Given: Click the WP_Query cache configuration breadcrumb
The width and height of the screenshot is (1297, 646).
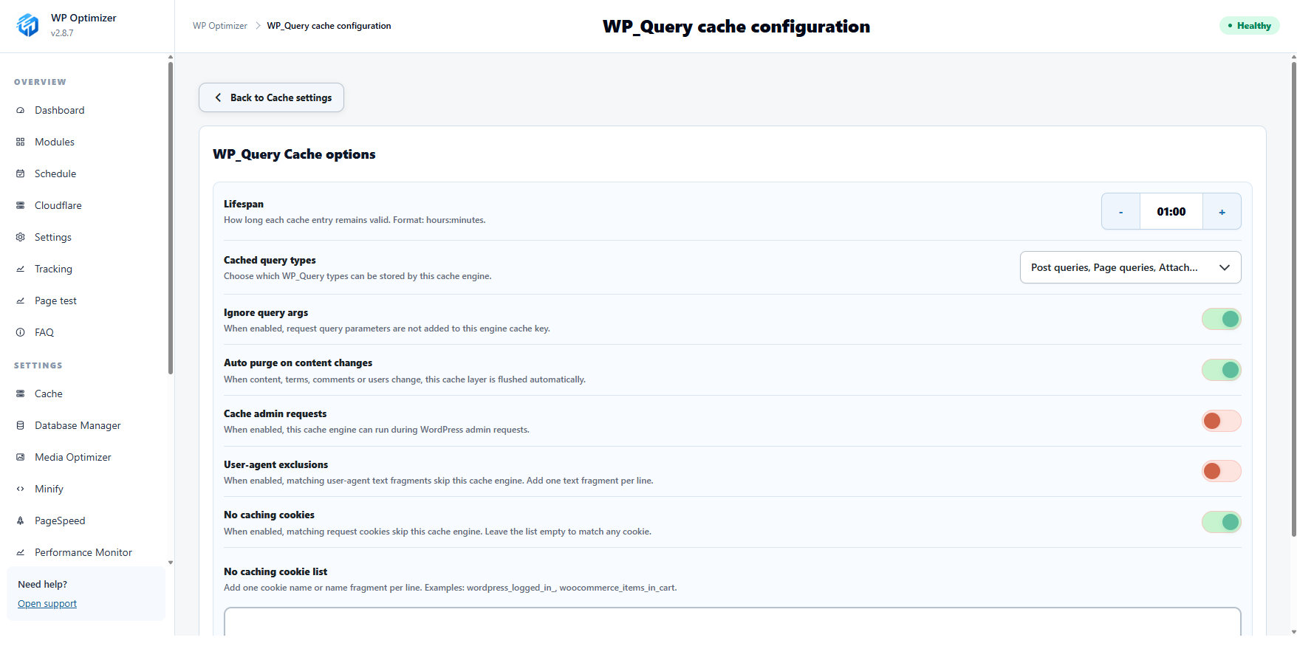Looking at the screenshot, I should [x=329, y=26].
